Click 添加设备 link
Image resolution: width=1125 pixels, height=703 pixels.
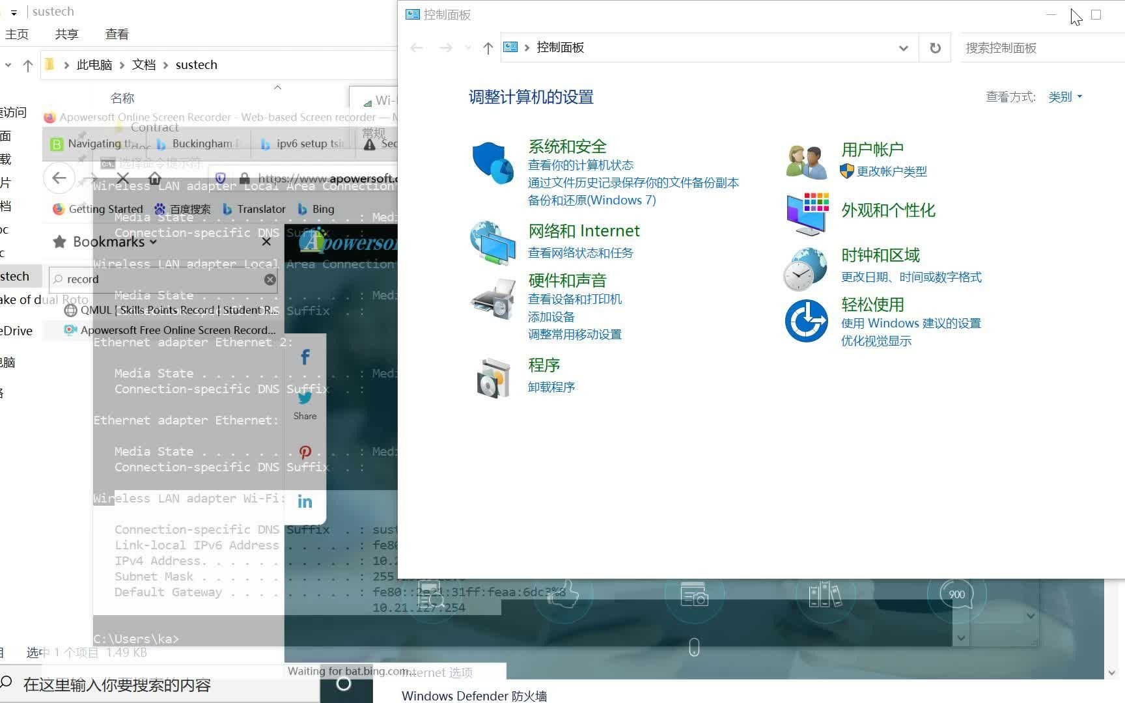click(551, 316)
